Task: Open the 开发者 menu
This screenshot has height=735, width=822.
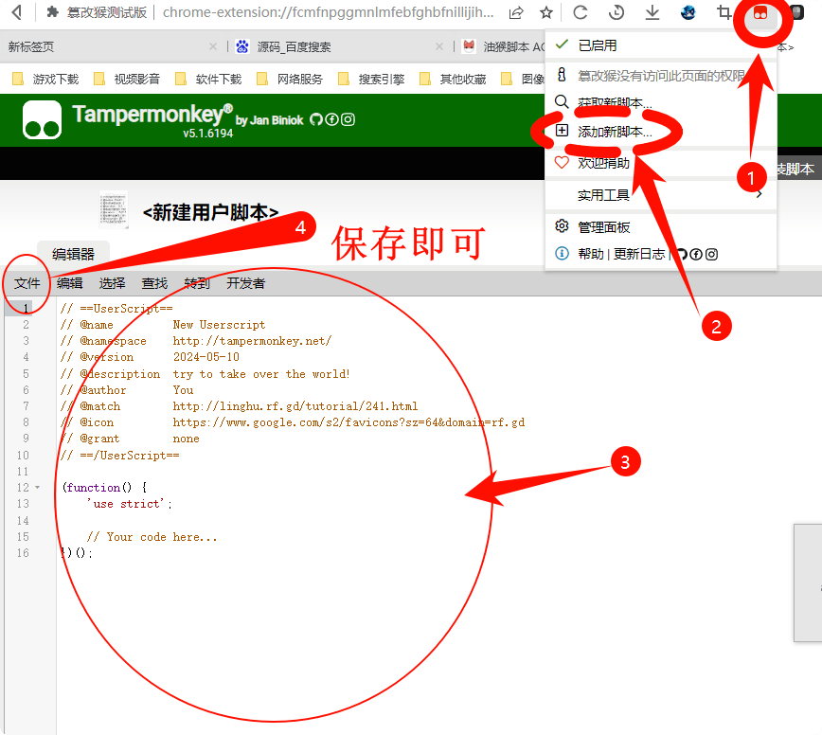Action: (246, 283)
